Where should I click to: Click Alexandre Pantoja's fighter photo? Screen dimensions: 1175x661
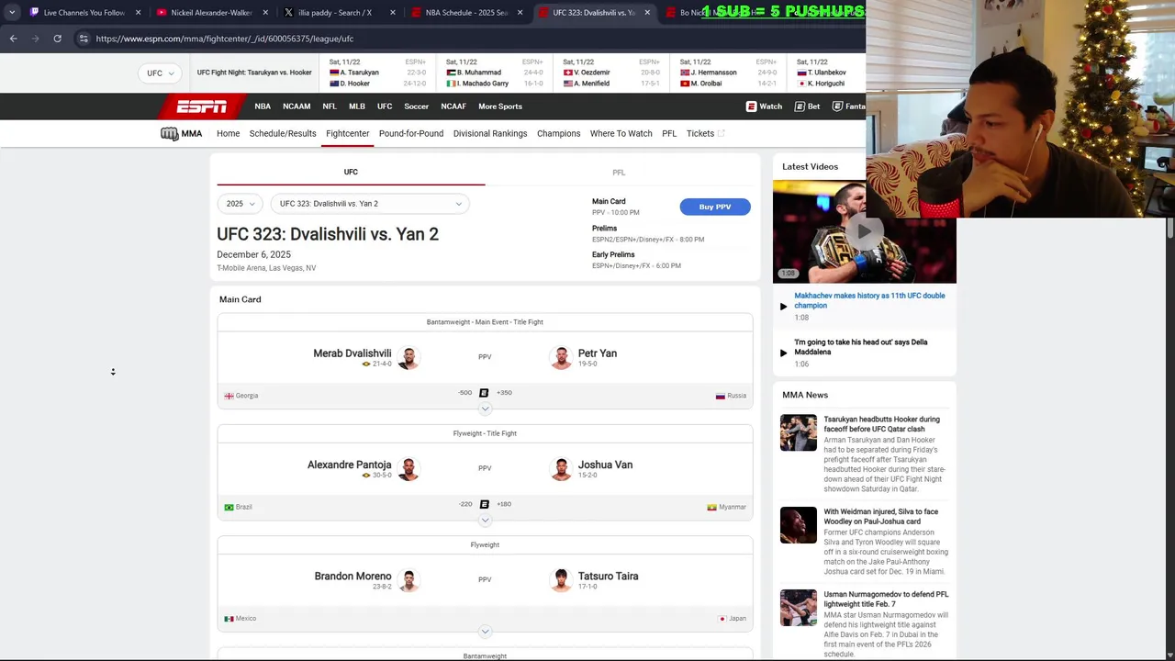408,468
